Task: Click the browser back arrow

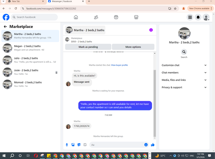Action: pos(4,9)
